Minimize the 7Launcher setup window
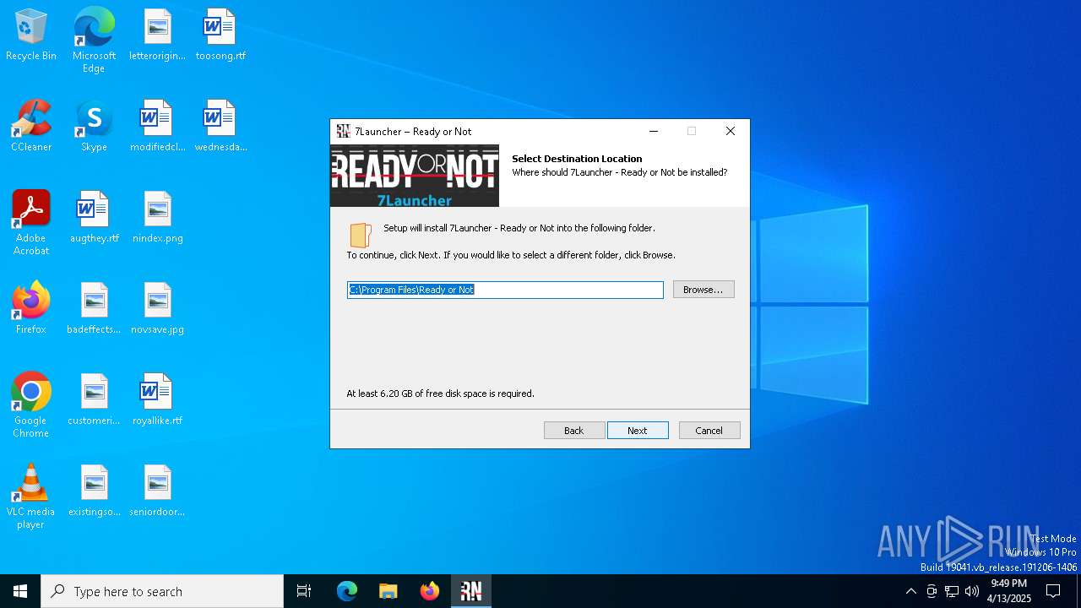 point(653,131)
